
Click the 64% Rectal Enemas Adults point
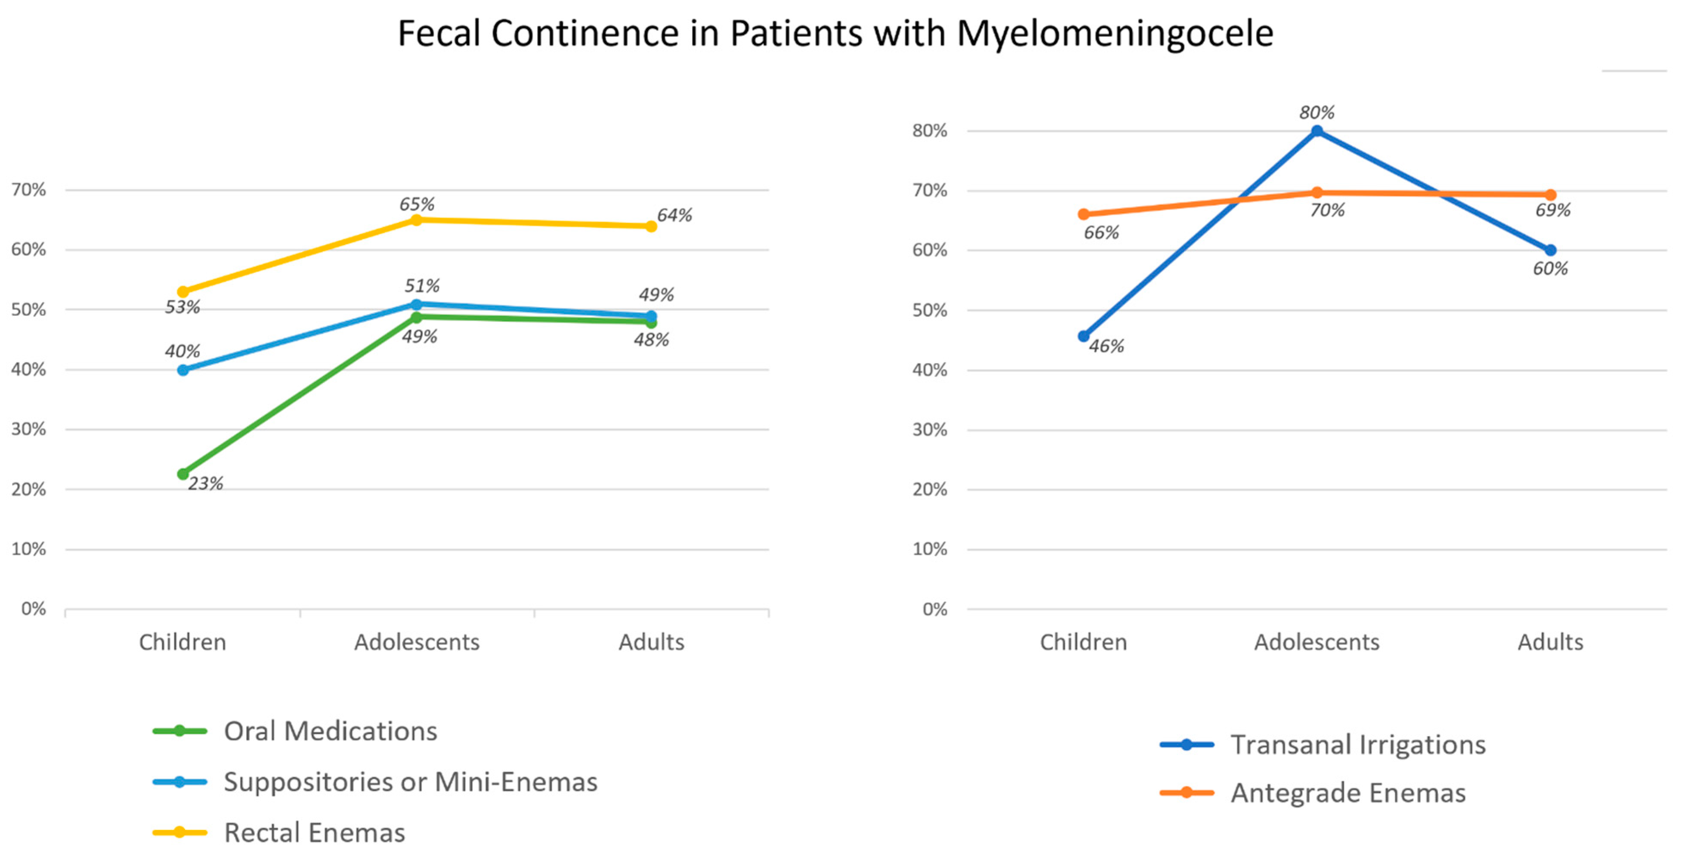coord(651,226)
